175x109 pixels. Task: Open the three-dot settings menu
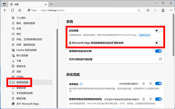[171, 10]
